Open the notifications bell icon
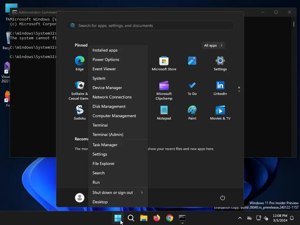The height and width of the screenshot is (225, 300). click(292, 218)
